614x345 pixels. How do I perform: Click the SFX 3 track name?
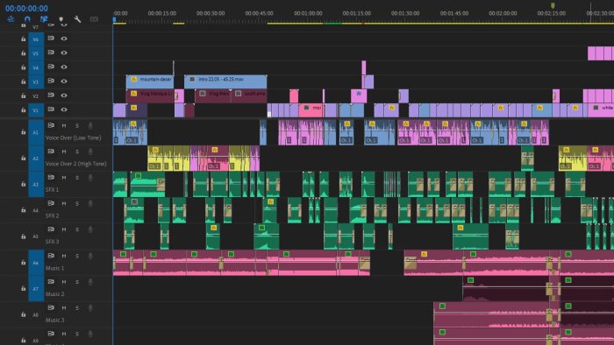(52, 242)
